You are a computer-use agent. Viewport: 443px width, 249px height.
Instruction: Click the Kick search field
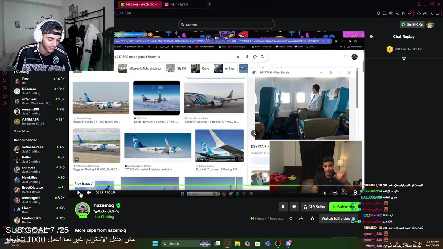226,25
